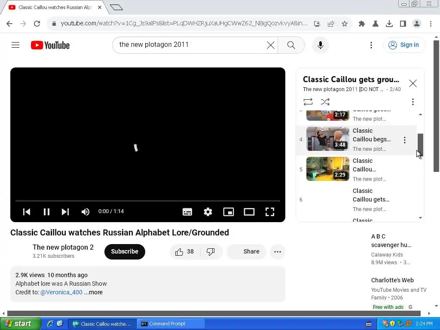Image resolution: width=440 pixels, height=330 pixels.
Task: Open The new plotagon 2 channel
Action: pos(63,247)
